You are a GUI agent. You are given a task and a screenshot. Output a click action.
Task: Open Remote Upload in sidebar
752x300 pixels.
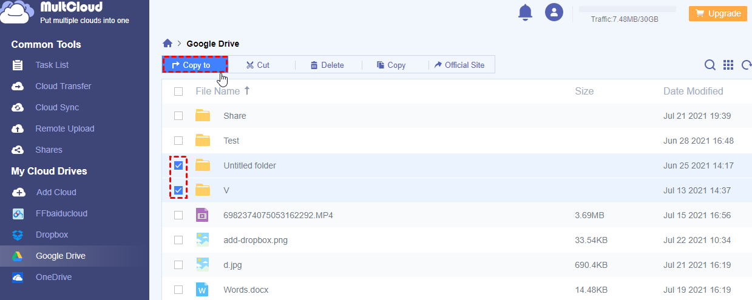[65, 128]
